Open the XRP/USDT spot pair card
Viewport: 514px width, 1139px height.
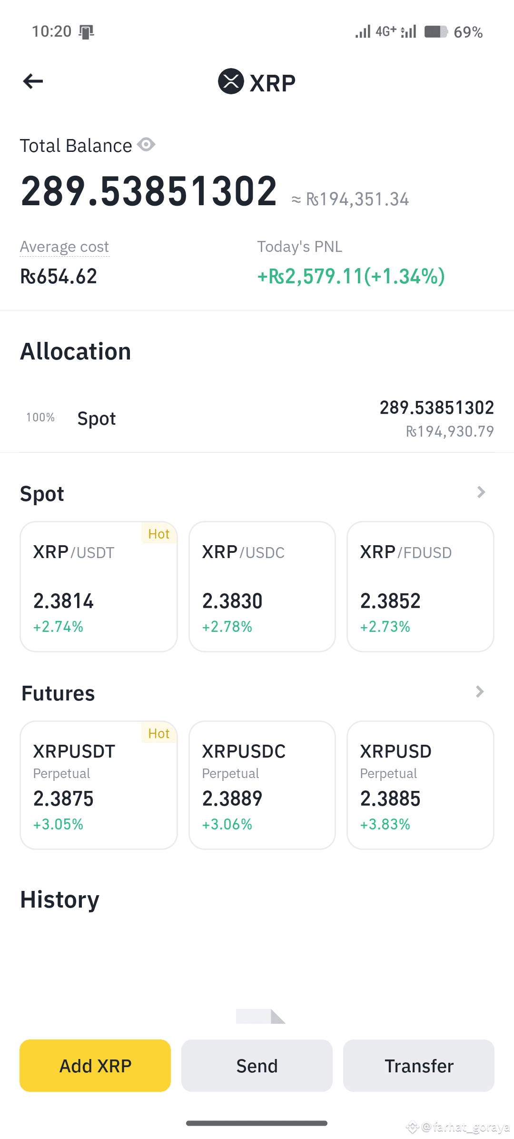coord(99,587)
